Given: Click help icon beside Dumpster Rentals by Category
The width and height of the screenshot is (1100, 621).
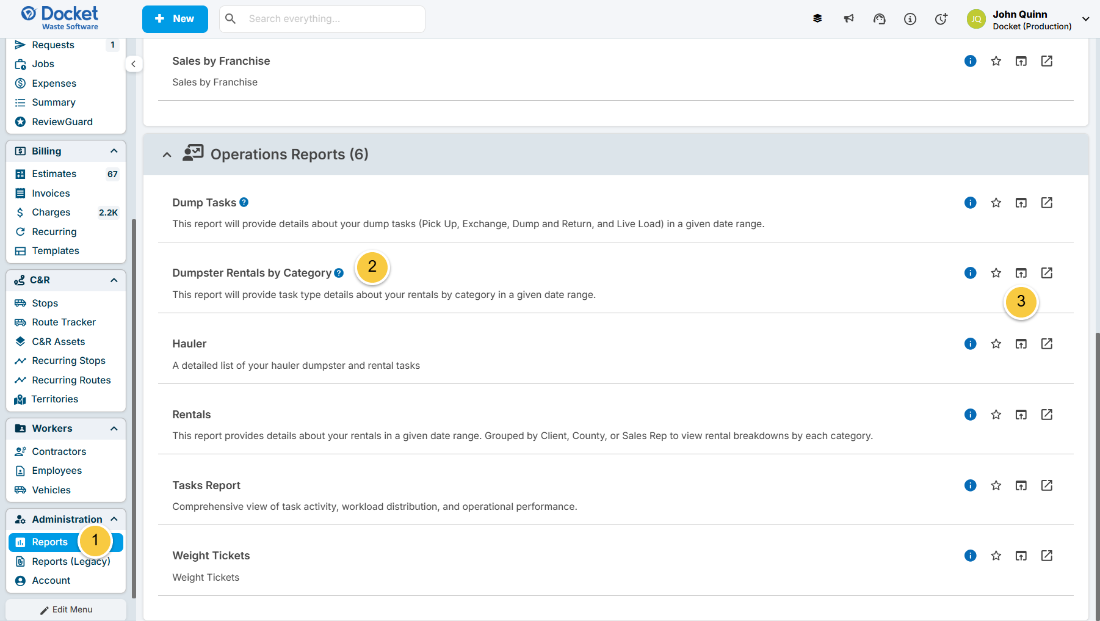Looking at the screenshot, I should click(x=339, y=273).
